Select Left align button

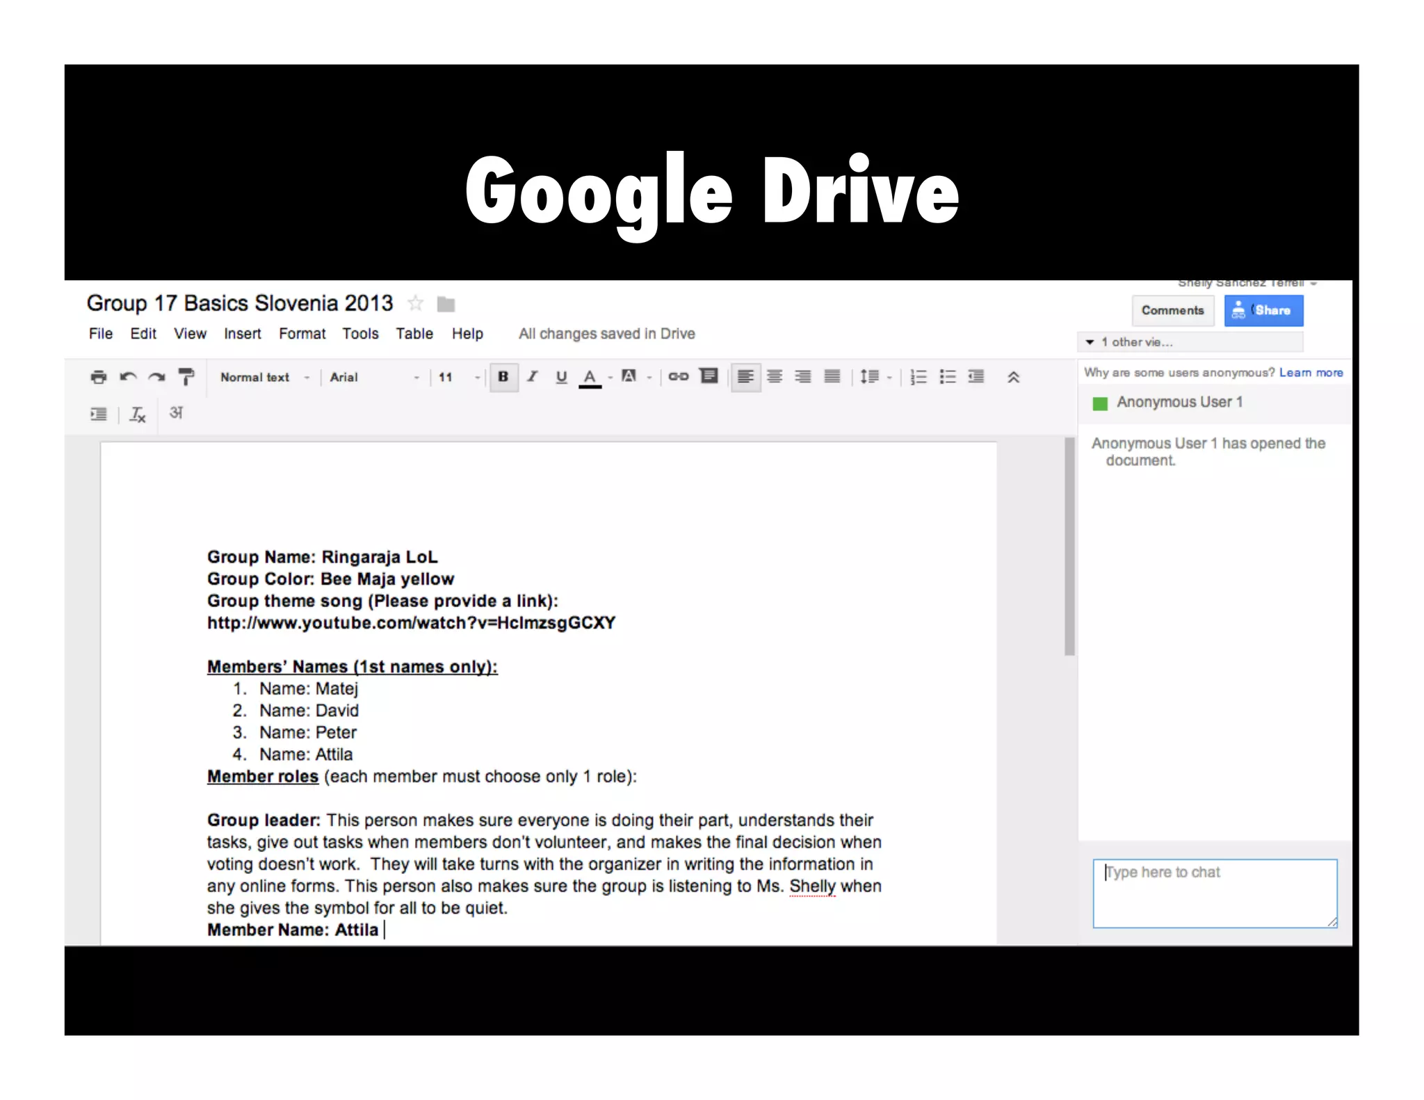click(745, 377)
